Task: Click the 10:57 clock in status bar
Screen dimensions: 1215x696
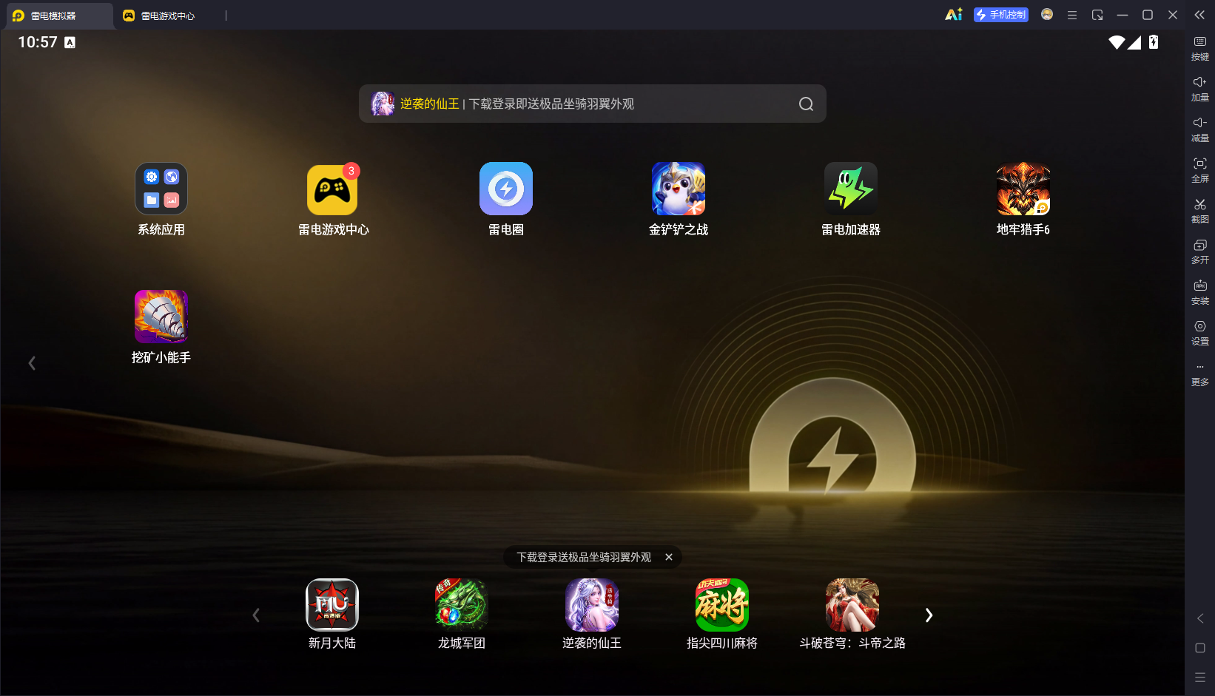Action: pos(38,42)
